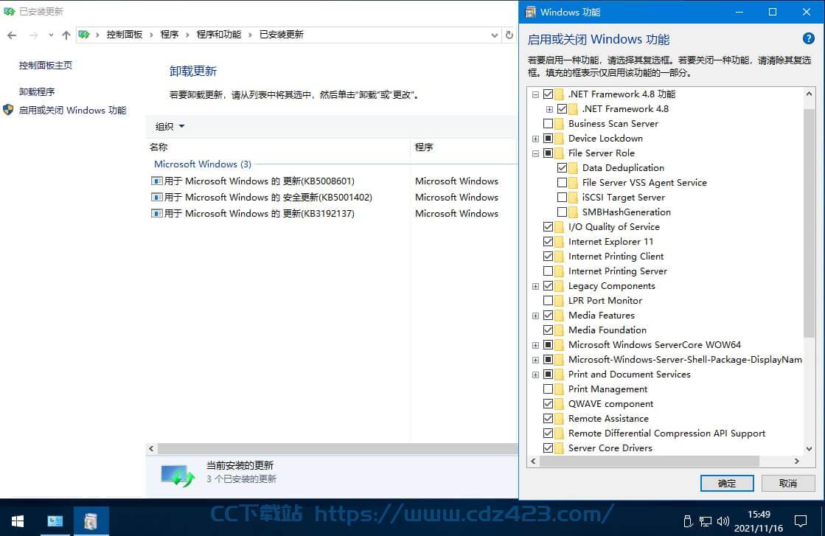The width and height of the screenshot is (825, 536).
Task: Click the USB device tray icon
Action: tap(687, 521)
